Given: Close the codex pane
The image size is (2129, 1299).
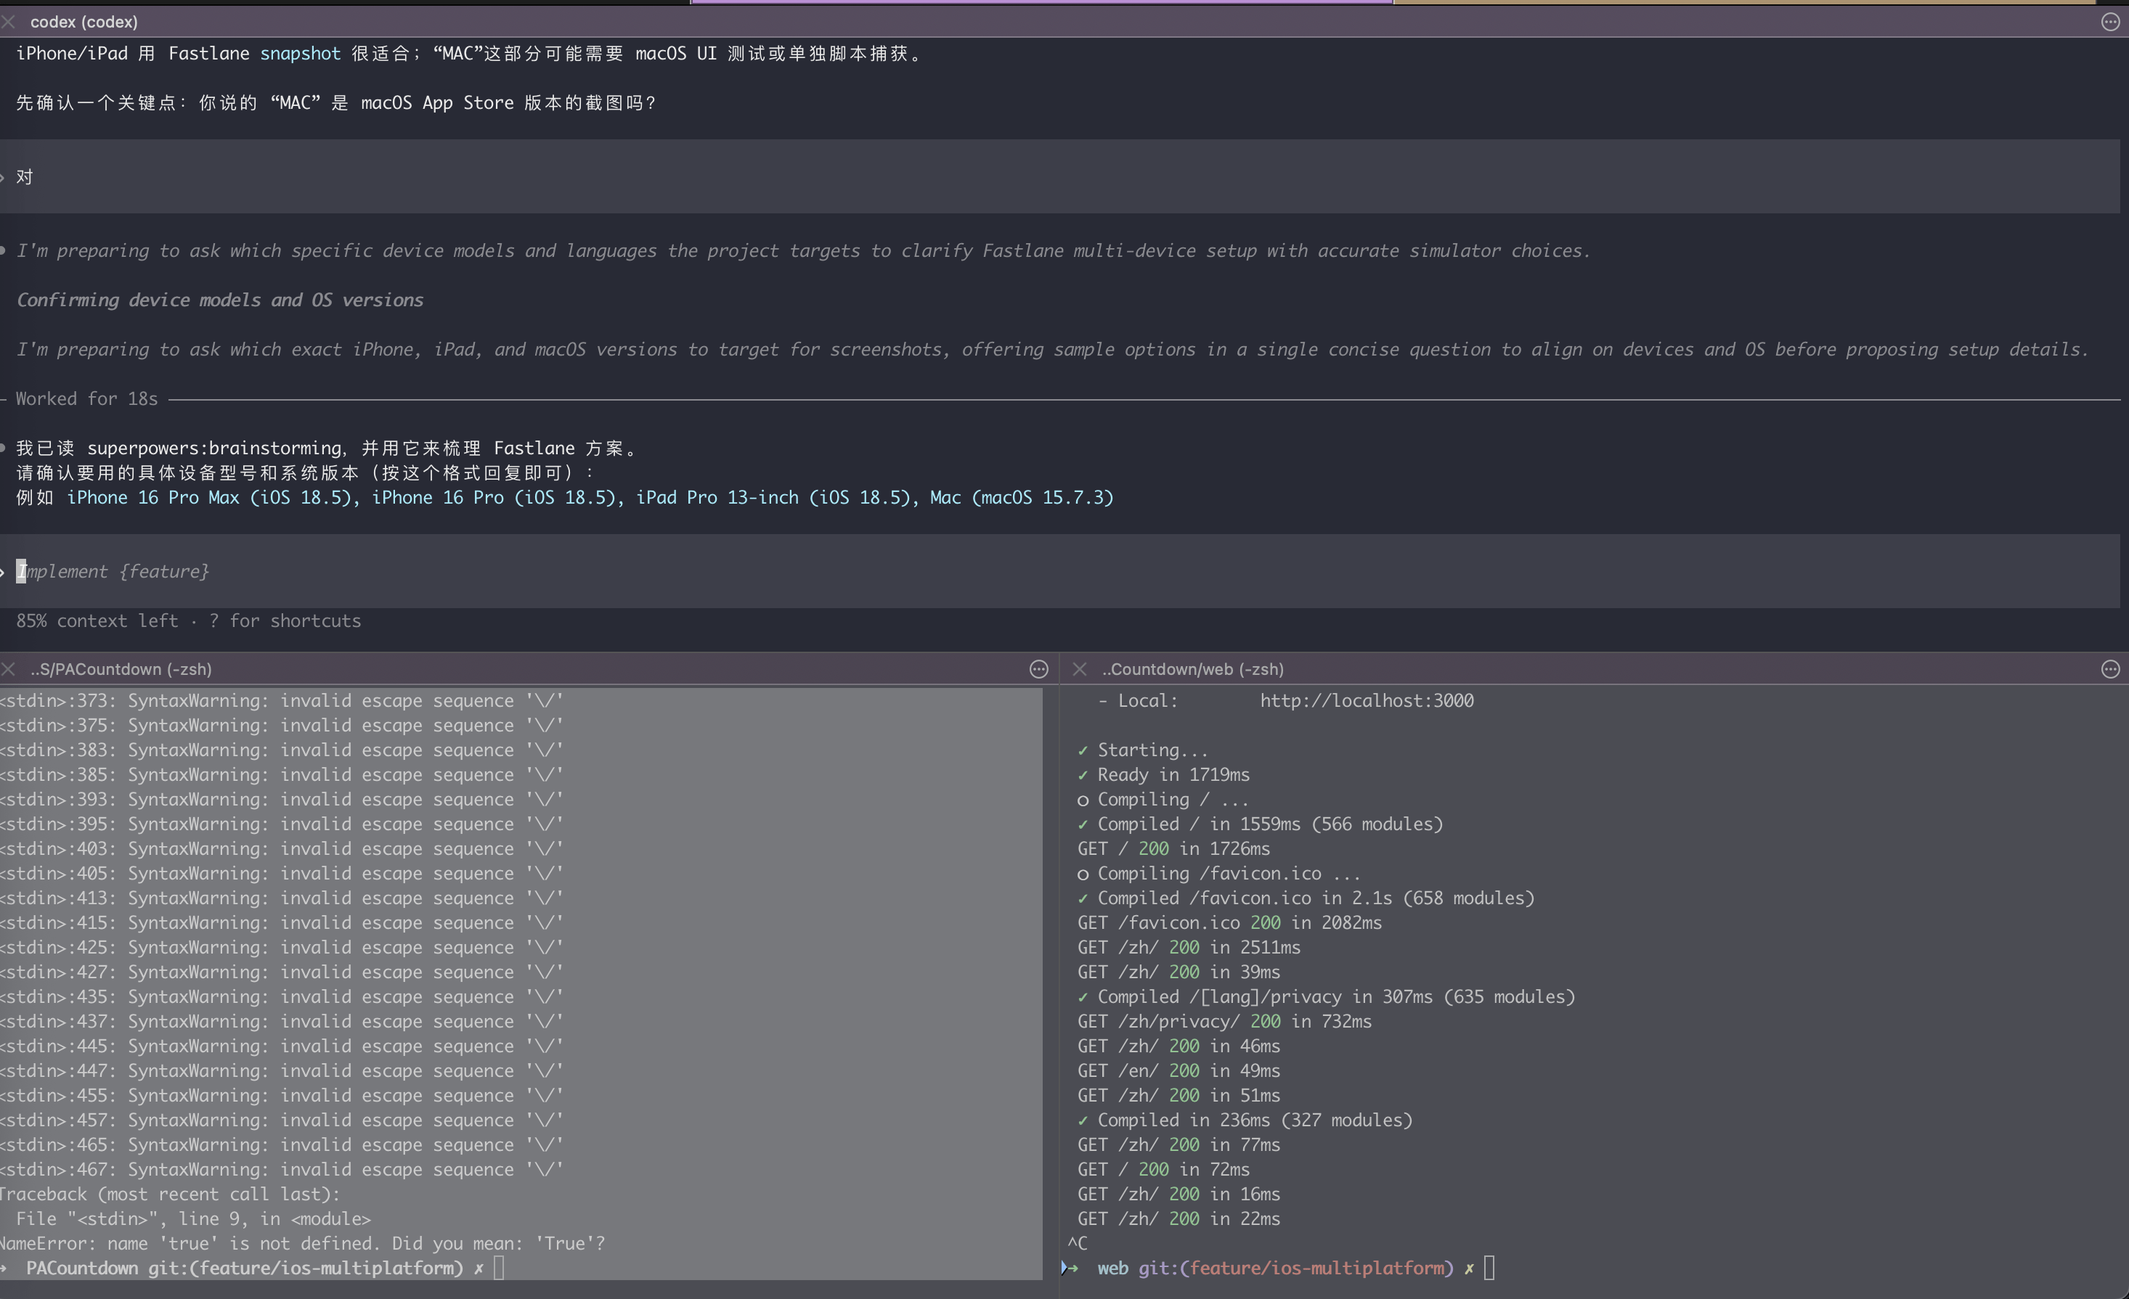Looking at the screenshot, I should pyautogui.click(x=9, y=22).
